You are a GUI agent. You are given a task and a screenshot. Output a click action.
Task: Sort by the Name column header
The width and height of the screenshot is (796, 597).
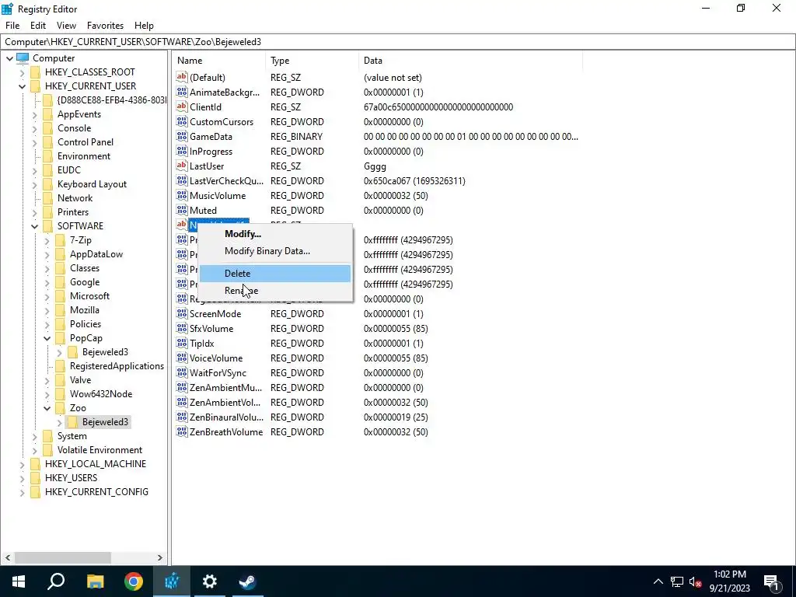point(218,61)
